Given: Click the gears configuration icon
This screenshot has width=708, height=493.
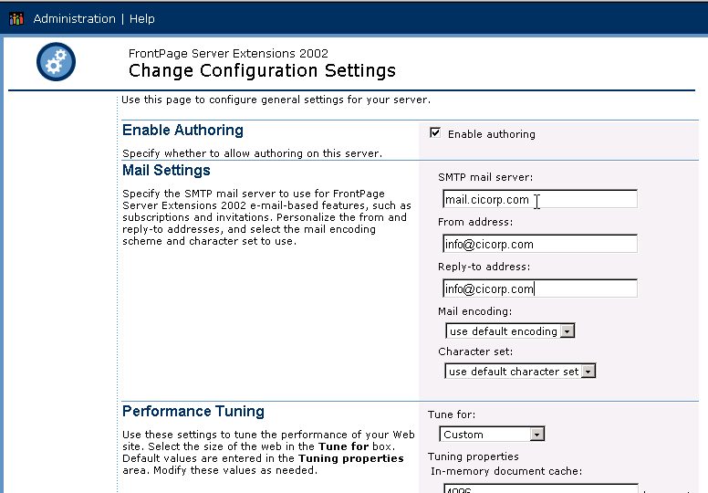Looking at the screenshot, I should pos(56,62).
